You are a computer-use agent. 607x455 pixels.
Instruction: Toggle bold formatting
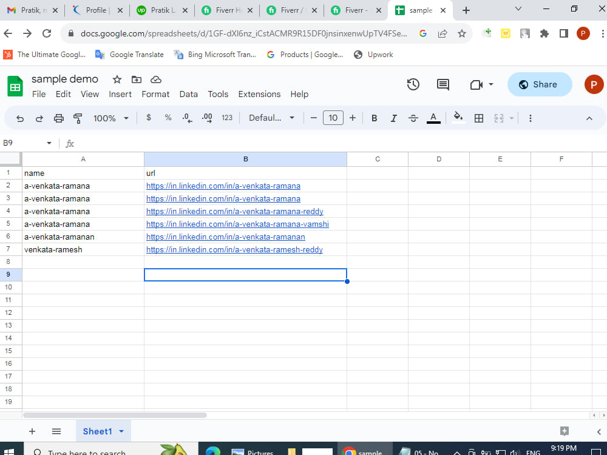coord(375,118)
